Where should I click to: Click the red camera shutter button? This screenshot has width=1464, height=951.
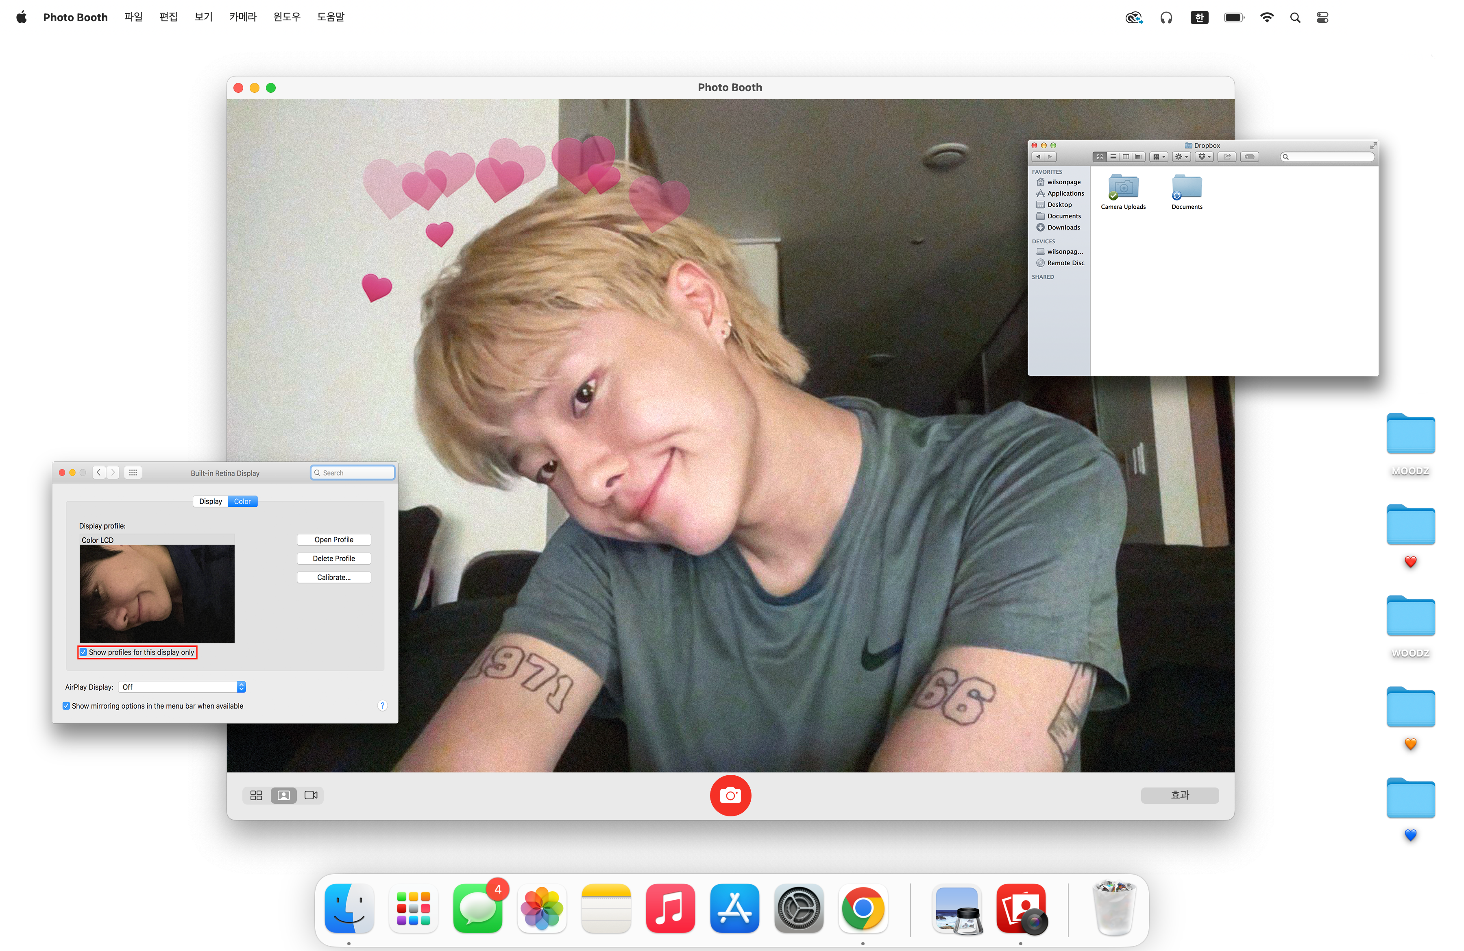(x=730, y=795)
